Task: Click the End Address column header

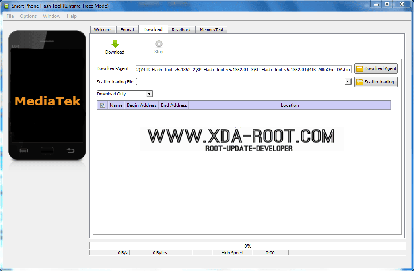Action: pyautogui.click(x=174, y=105)
